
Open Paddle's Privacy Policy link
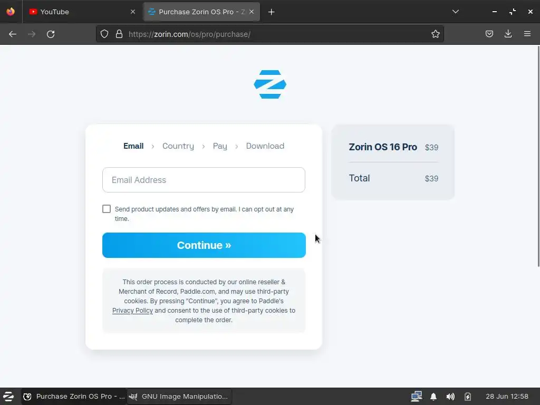132,311
